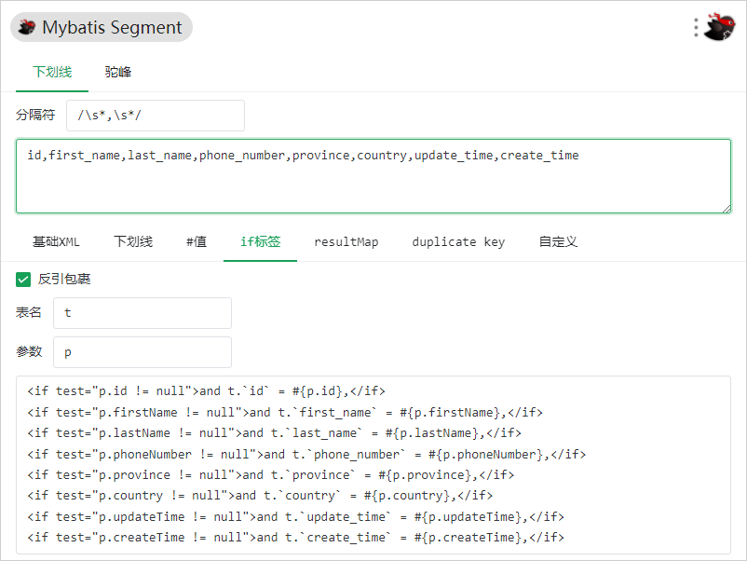The height and width of the screenshot is (561, 747).
Task: Focus the 分隔符 separator input field
Action: click(x=156, y=116)
